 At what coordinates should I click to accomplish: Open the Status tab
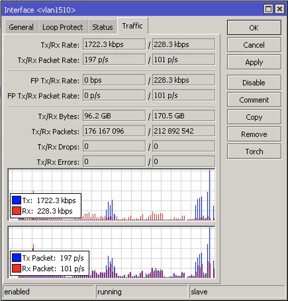[x=102, y=27]
